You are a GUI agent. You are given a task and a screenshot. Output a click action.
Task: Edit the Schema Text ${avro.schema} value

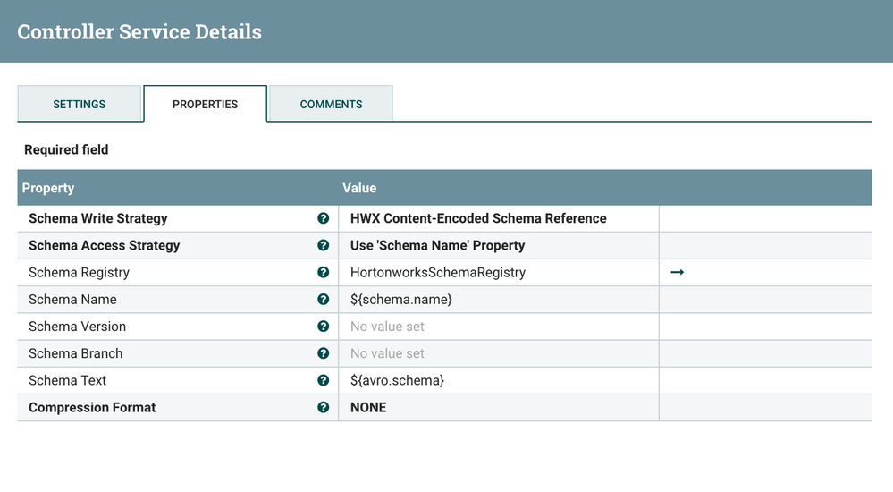[x=397, y=380]
